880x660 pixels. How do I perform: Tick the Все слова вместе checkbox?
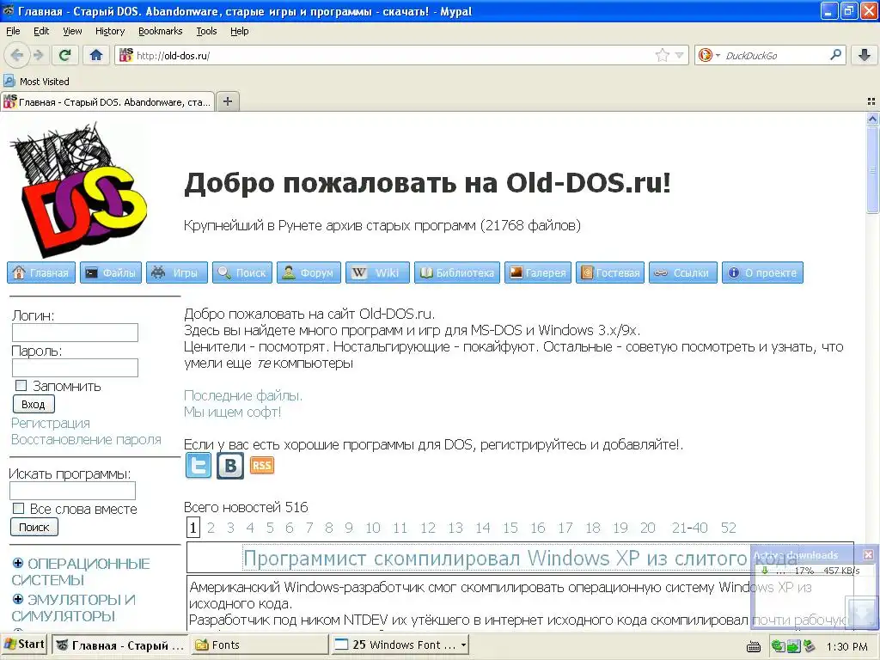click(x=19, y=509)
